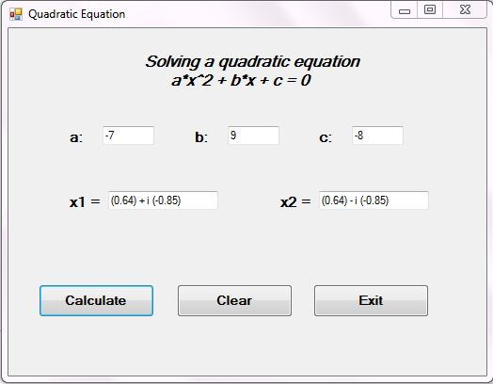Click the Clear button
493x384 pixels.
[x=234, y=300]
